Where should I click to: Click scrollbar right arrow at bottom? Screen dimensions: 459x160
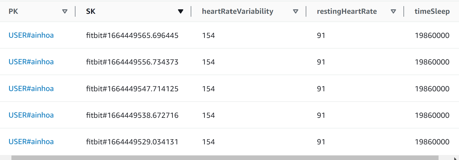(455, 158)
